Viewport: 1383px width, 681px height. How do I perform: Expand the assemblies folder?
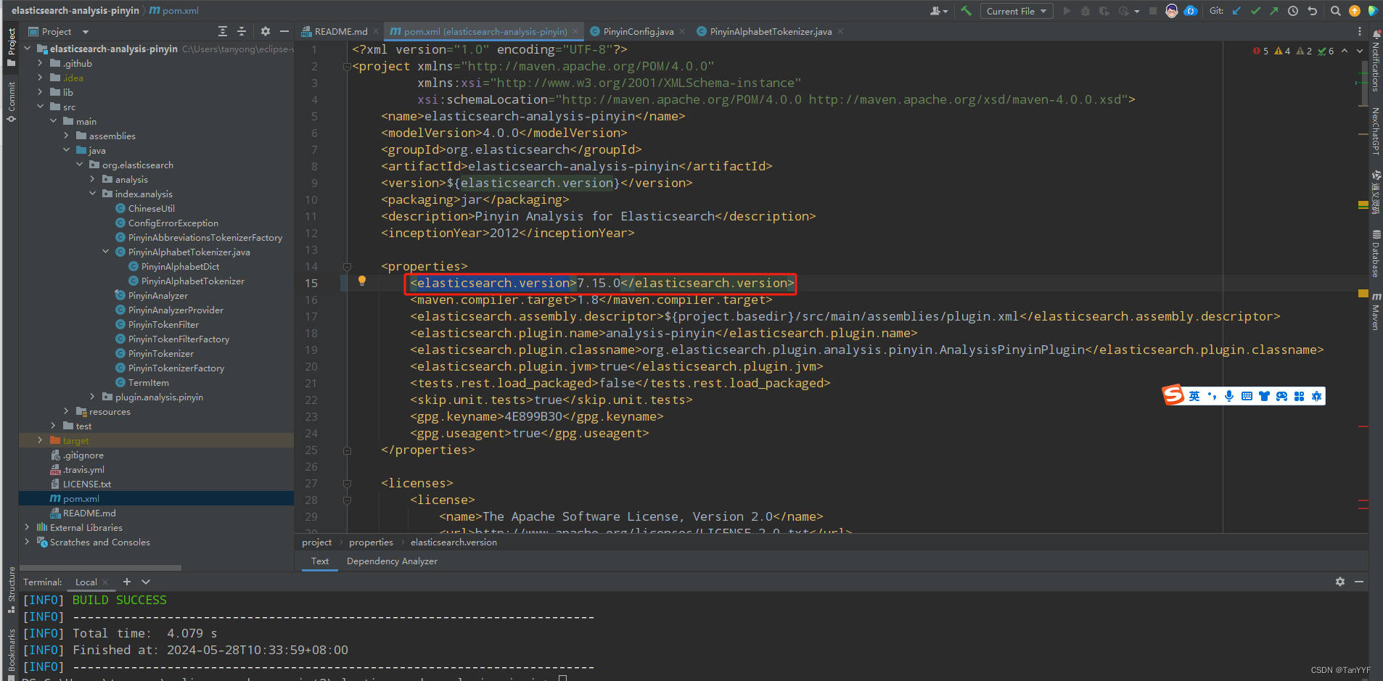(66, 136)
